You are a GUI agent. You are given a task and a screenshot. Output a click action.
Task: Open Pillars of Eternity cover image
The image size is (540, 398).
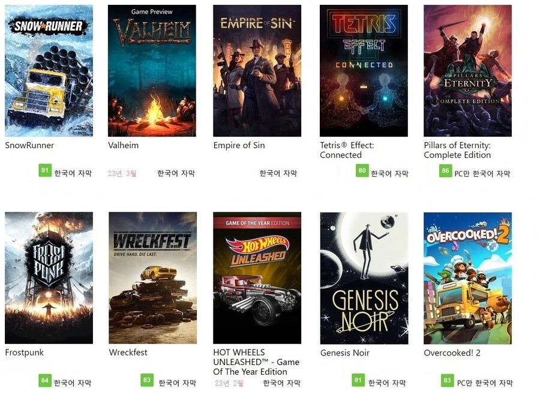(467, 71)
